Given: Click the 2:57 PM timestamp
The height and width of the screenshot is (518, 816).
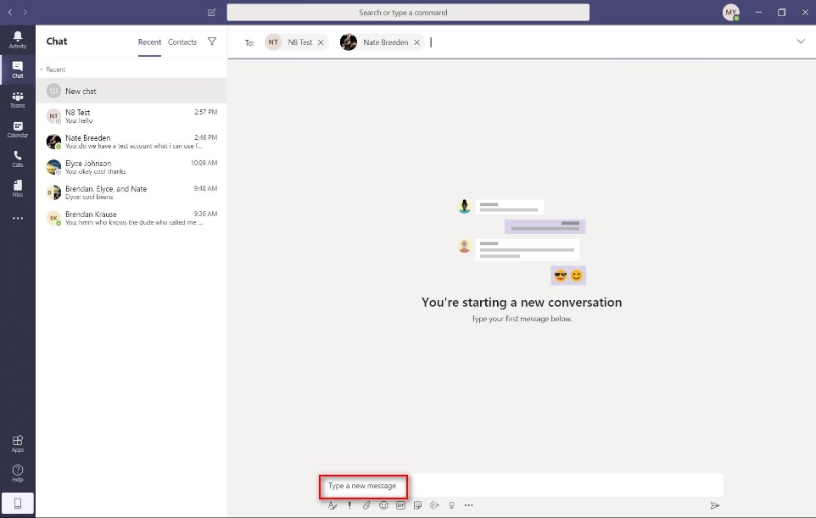Looking at the screenshot, I should [x=205, y=112].
